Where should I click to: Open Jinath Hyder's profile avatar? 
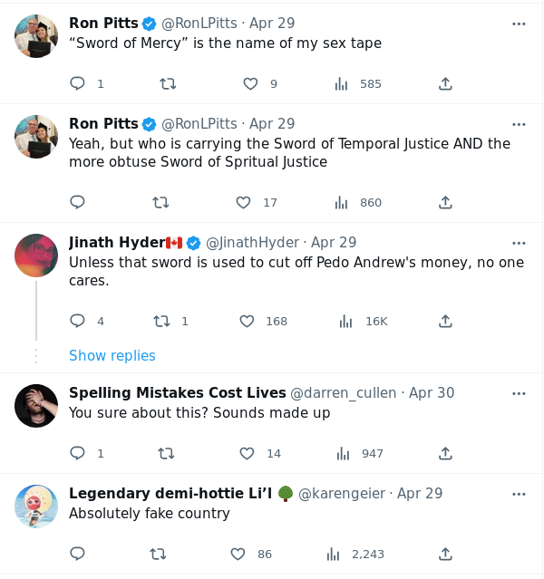click(x=36, y=256)
